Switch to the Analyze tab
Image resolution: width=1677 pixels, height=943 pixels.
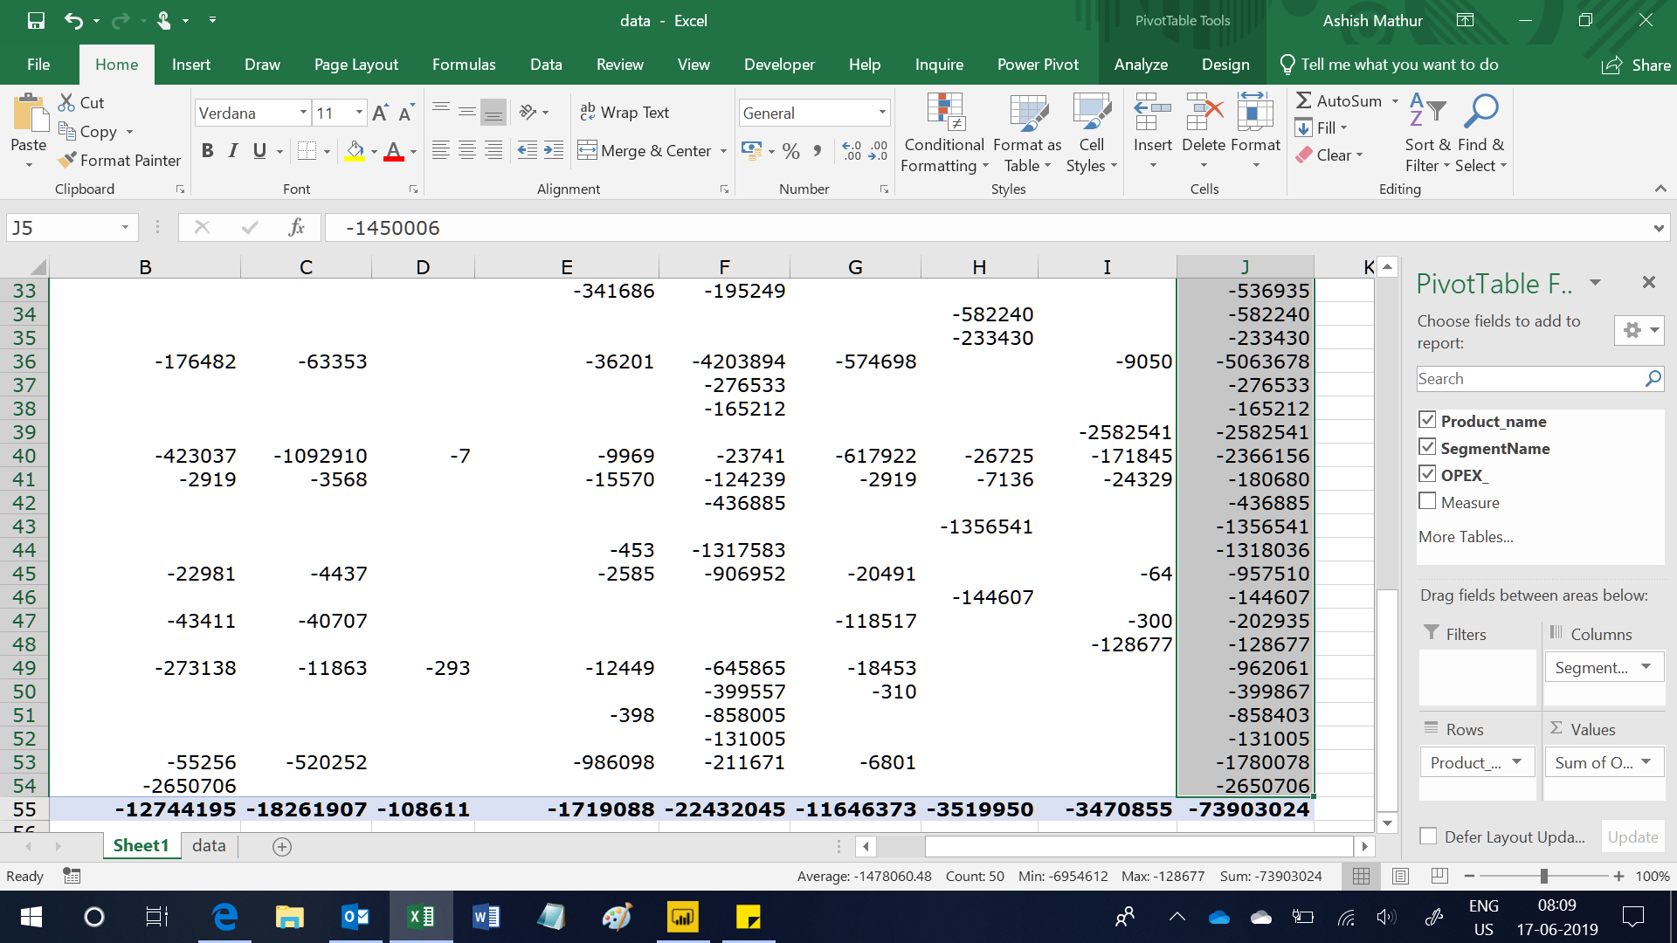[1141, 65]
